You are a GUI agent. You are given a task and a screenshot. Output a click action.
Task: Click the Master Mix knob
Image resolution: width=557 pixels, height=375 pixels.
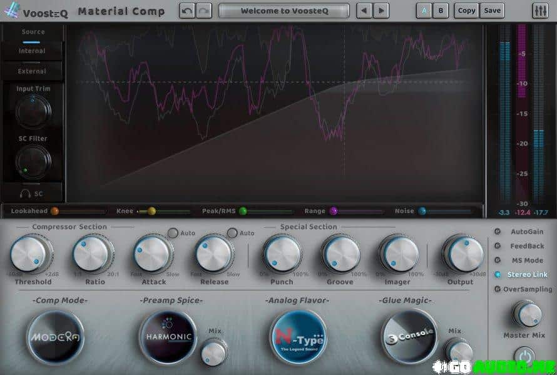tap(527, 314)
